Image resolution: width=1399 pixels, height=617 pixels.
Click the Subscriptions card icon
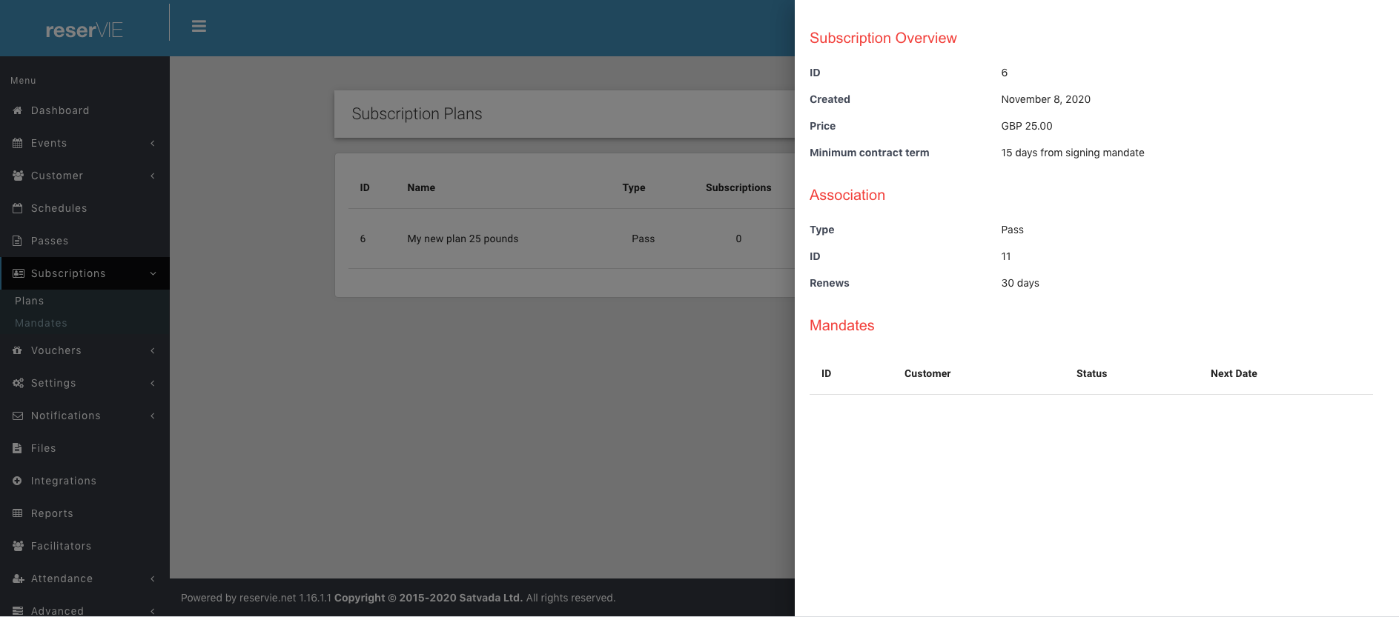pos(19,273)
